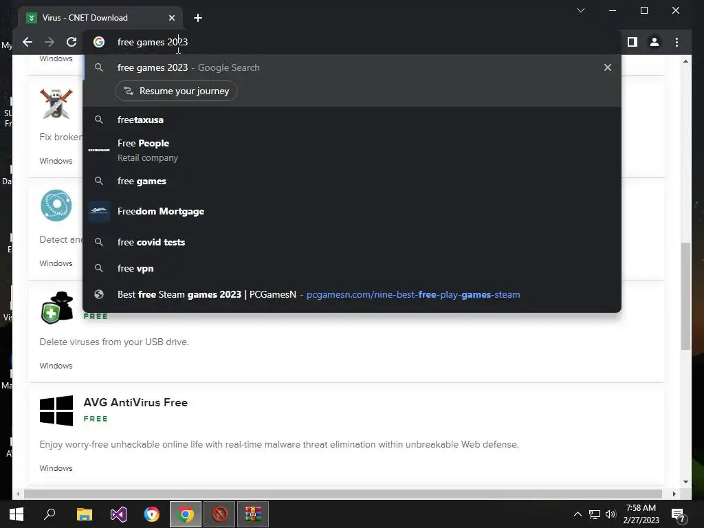Expand the tab search chevron

tap(580, 10)
